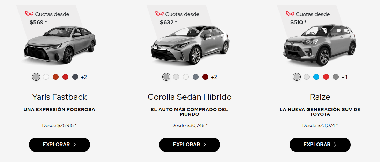Show the +2 more Corolla Sedán colors
The width and height of the screenshot is (380, 162).
214,77
